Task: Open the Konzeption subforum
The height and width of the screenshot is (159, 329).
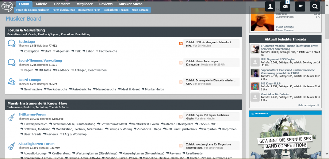Action: click(31, 51)
